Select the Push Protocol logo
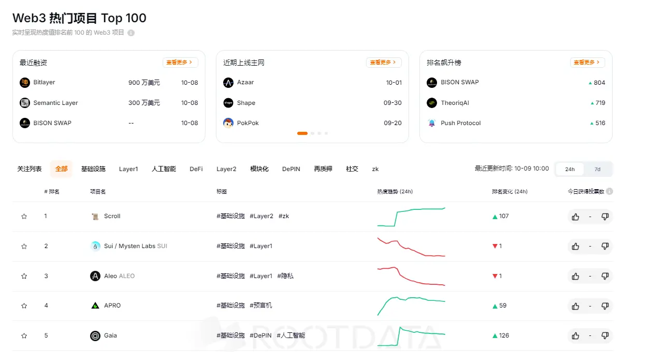 [x=431, y=123]
